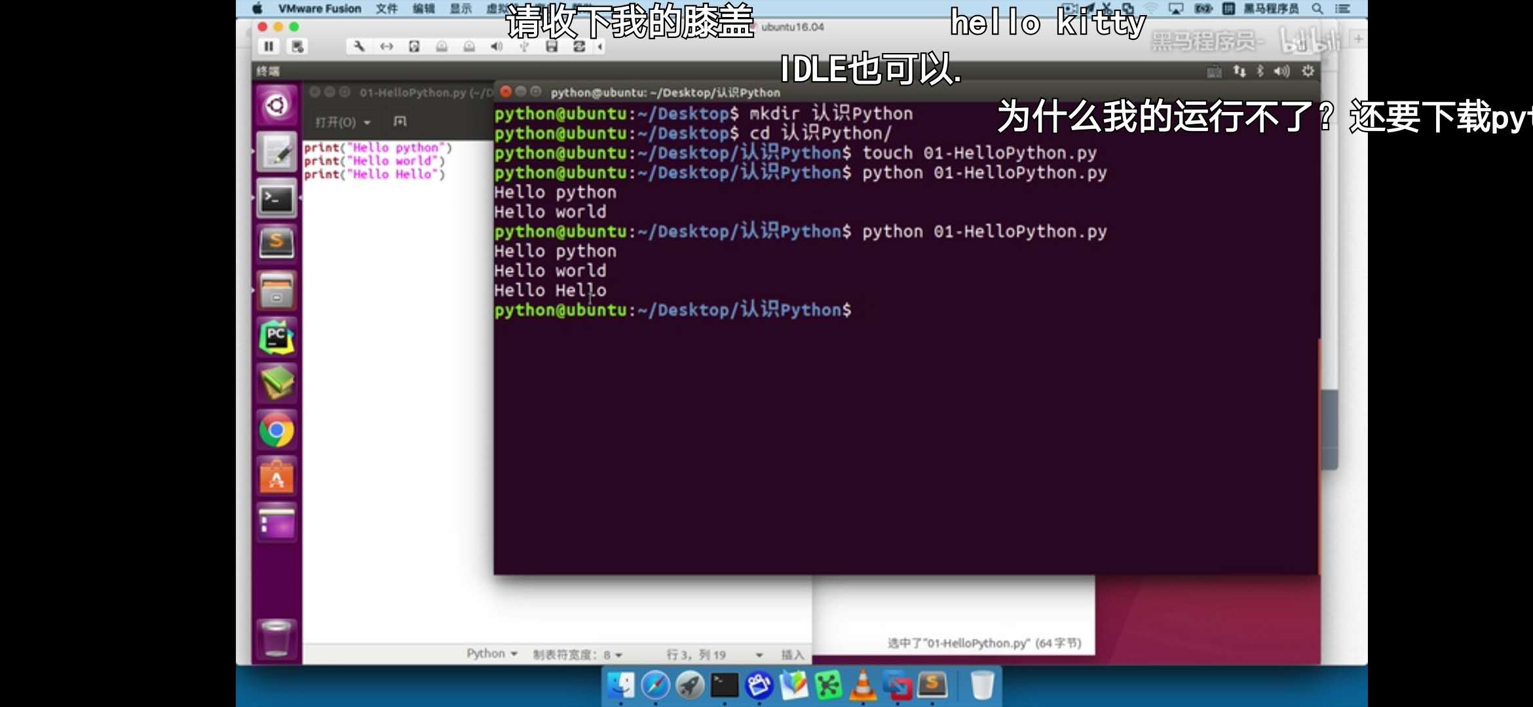
Task: Open the 文件 menu
Action: coord(387,9)
